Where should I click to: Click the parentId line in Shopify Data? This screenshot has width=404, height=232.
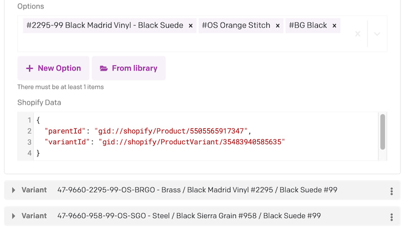pyautogui.click(x=148, y=131)
